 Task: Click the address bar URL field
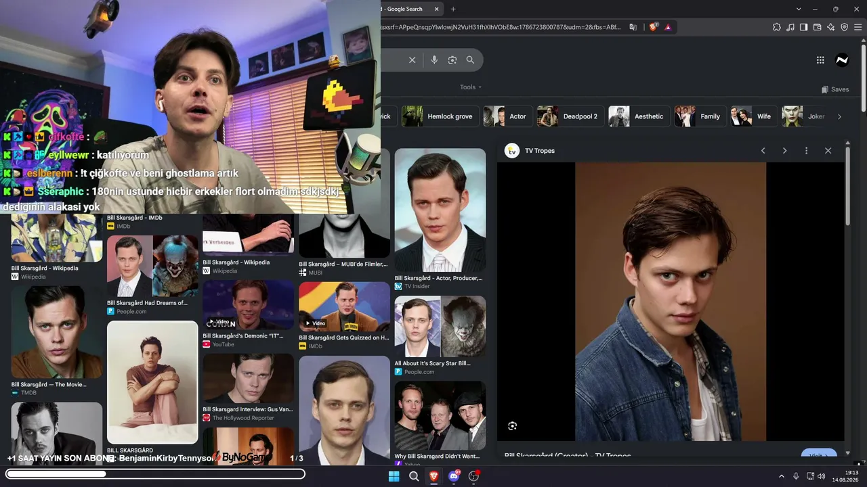[x=501, y=27]
